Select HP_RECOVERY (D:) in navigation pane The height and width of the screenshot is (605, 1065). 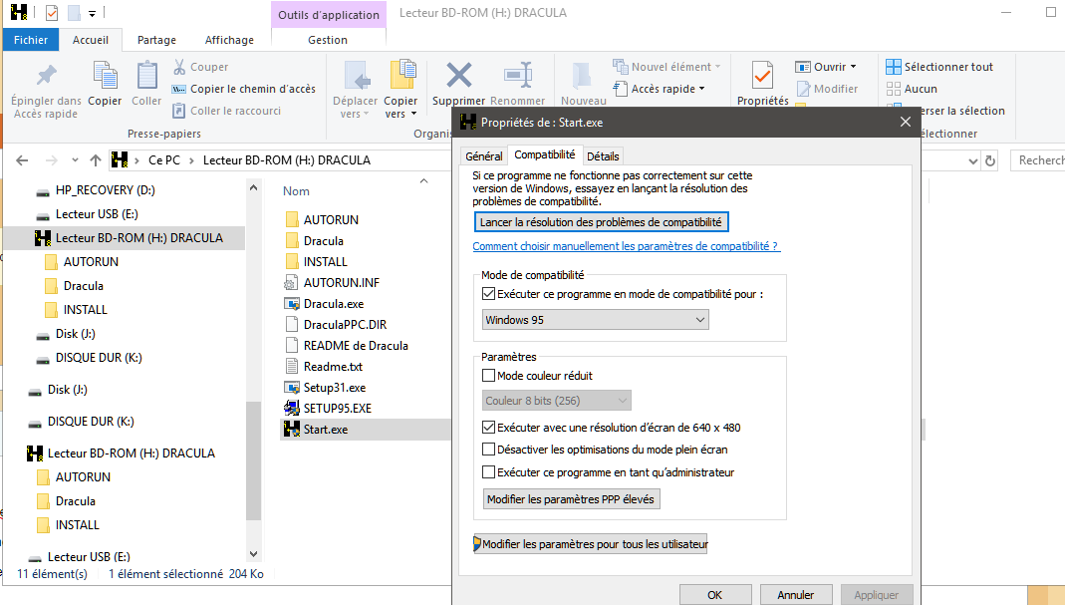106,190
